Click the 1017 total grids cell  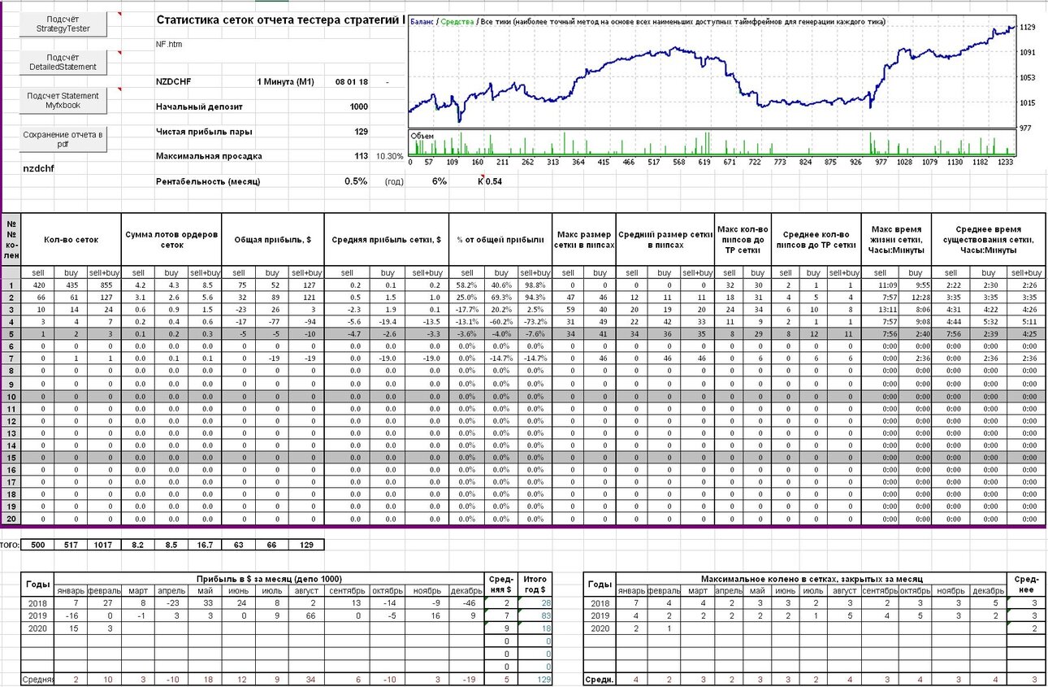point(106,544)
